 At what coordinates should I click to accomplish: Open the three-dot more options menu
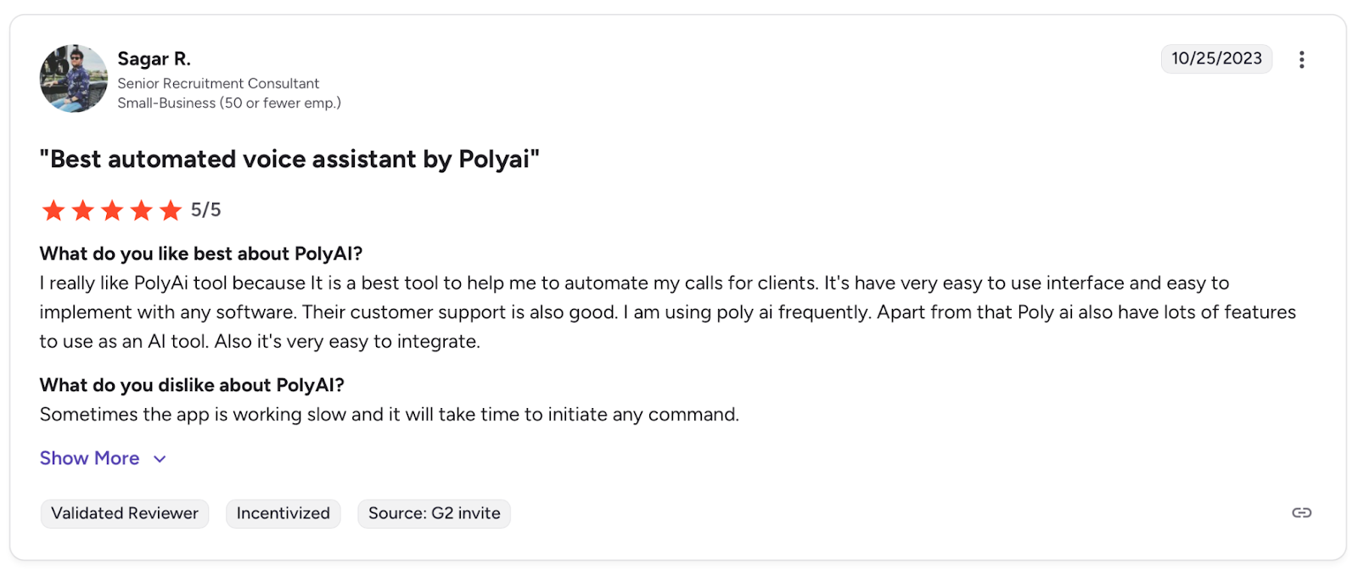coord(1301,59)
